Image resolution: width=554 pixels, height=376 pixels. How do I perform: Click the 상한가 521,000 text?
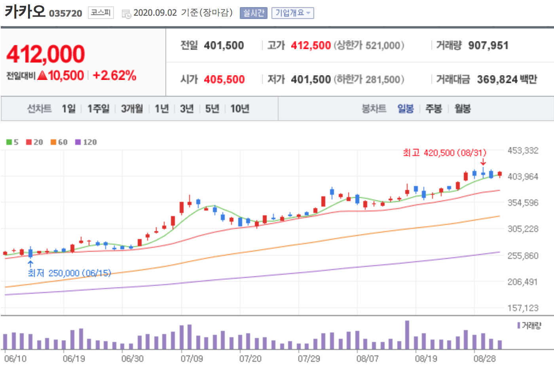point(369,46)
